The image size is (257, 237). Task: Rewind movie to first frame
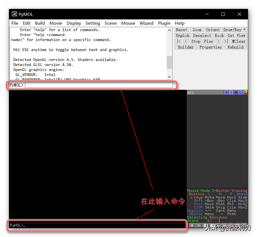pyautogui.click(x=178, y=41)
